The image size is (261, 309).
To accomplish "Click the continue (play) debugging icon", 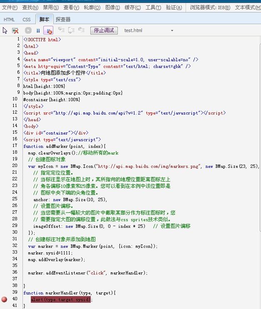I will pyautogui.click(x=28, y=30).
